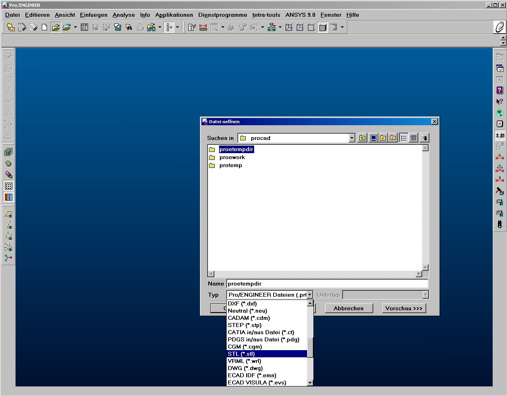
Task: Close the Datei oeffnen dialog
Action: 434,122
